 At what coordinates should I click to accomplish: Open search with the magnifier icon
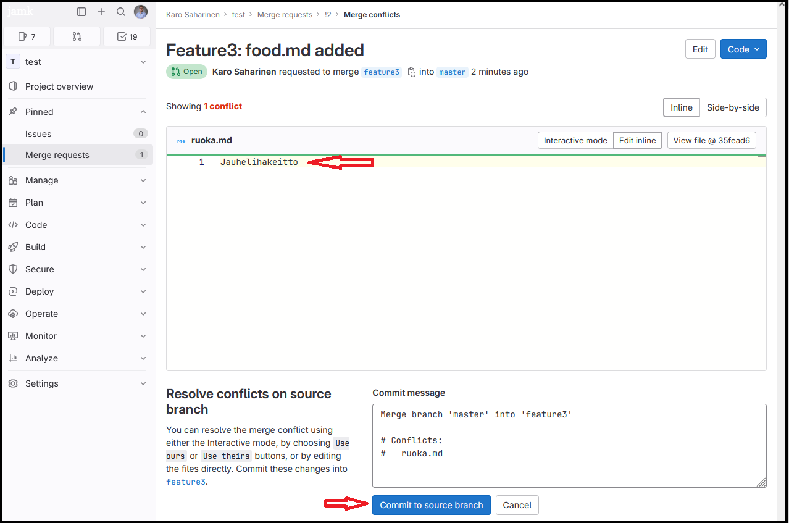click(x=121, y=12)
